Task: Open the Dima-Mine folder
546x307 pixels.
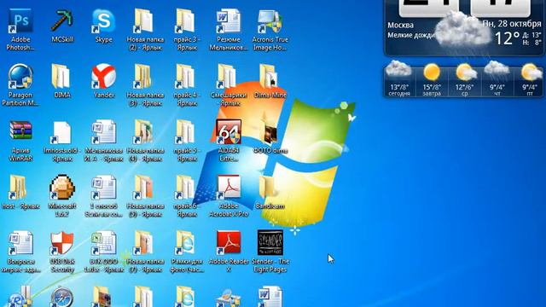Action: (270, 81)
